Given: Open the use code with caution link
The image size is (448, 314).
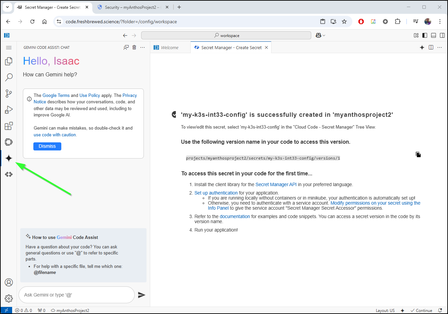Looking at the screenshot, I should tap(55, 135).
